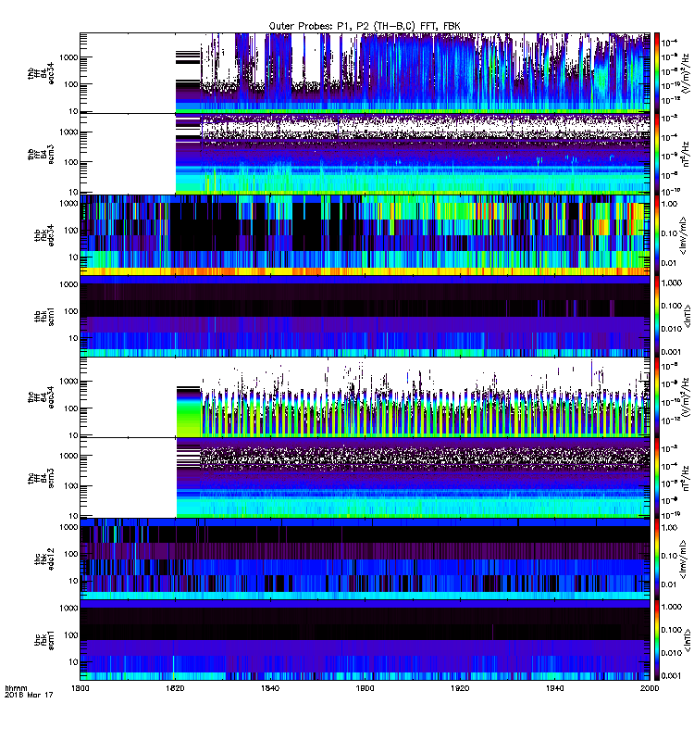This screenshot has width=694, height=741.
Task: Click the 10⁻⁴ tick on thb fff edc34 color bar
Action: [x=669, y=43]
